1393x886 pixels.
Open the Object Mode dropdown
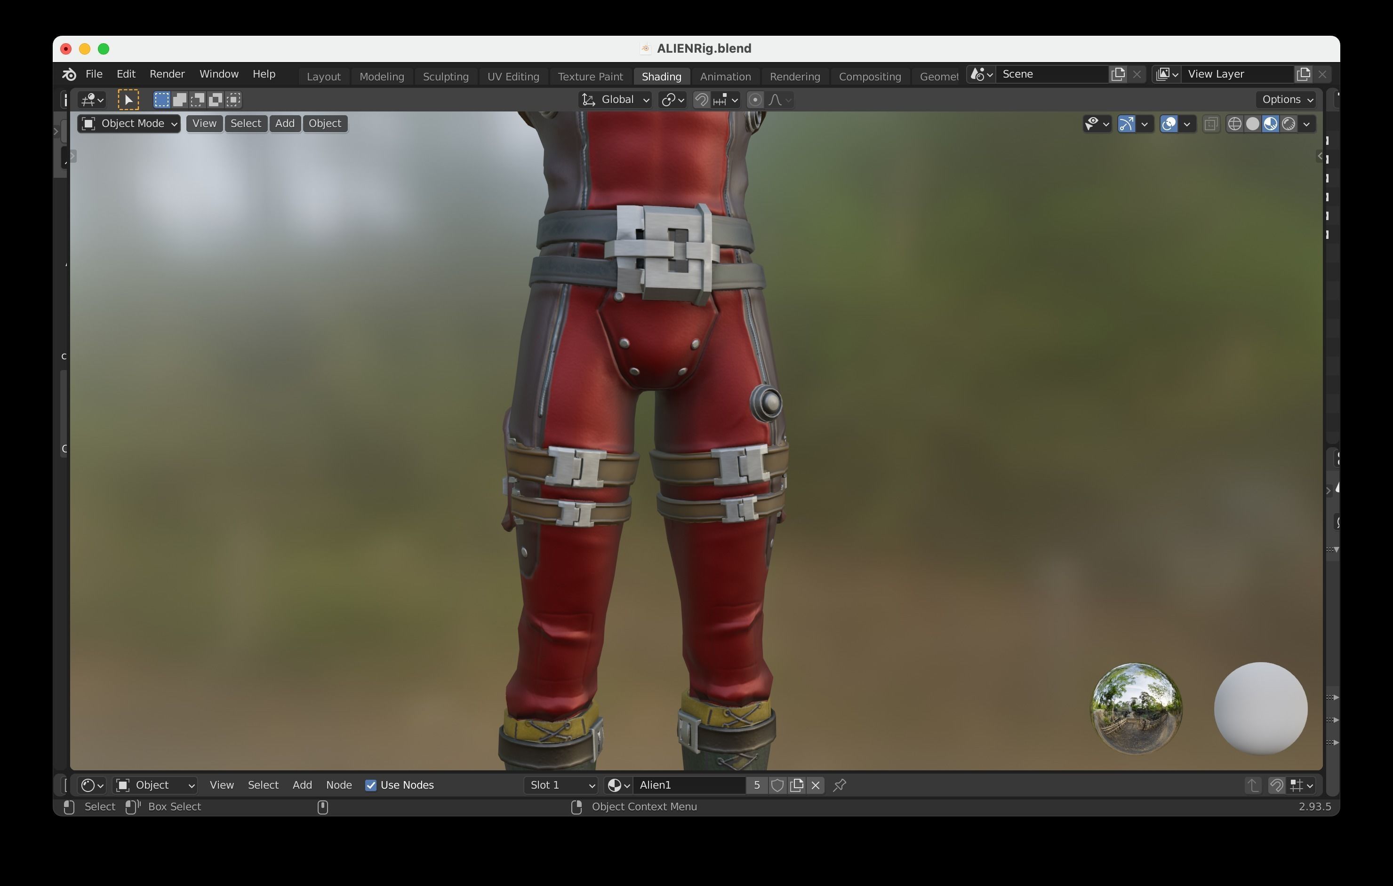point(129,124)
